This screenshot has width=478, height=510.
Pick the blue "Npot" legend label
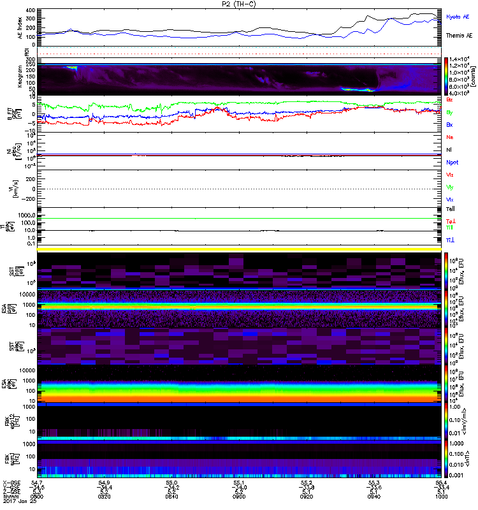point(453,163)
